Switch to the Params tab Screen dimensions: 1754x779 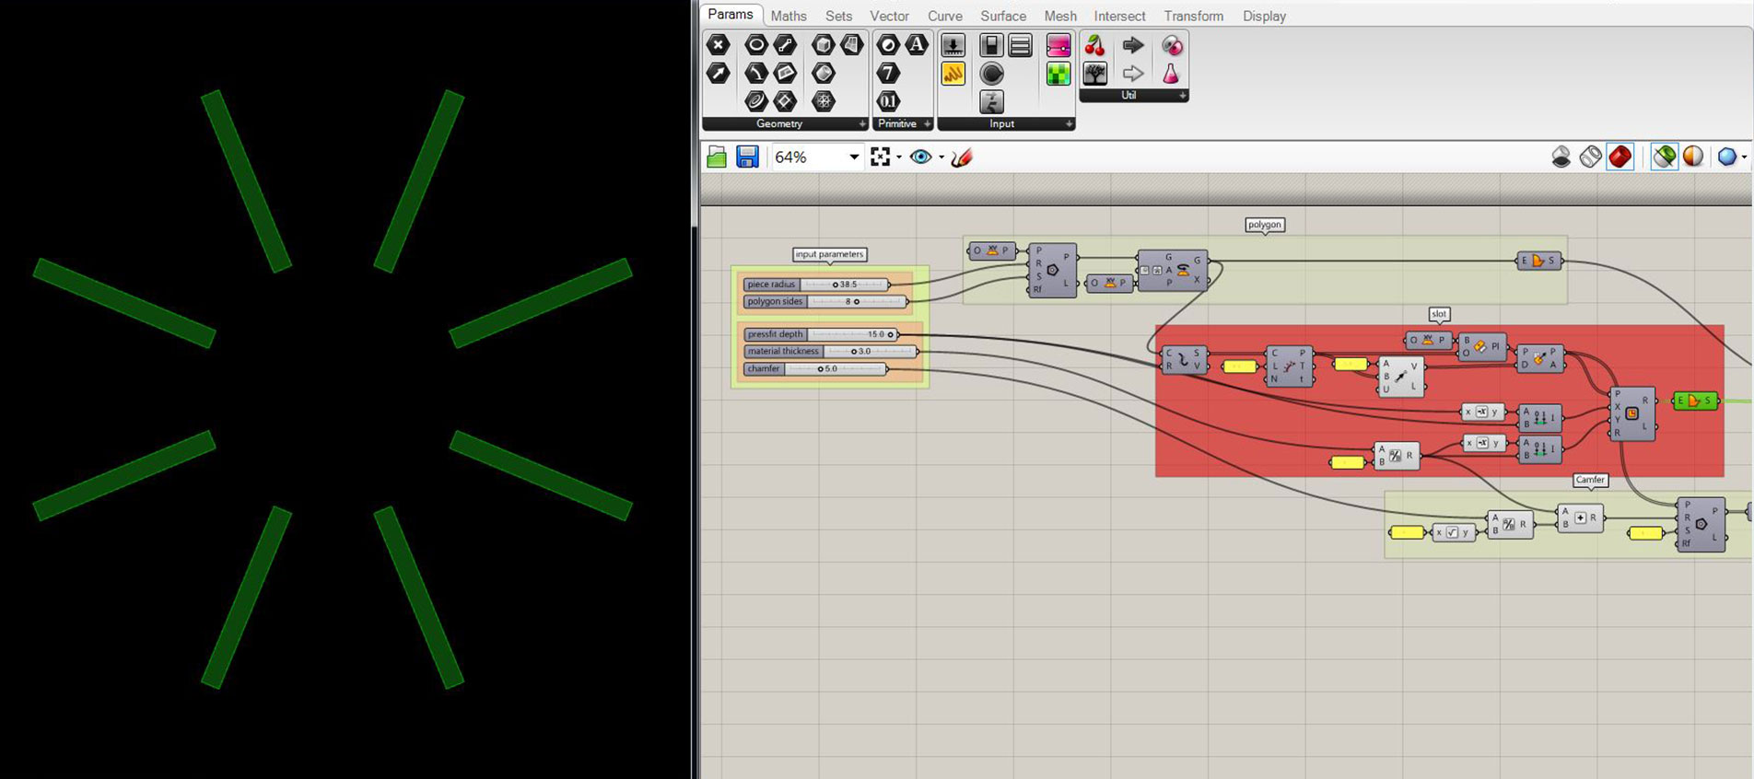[x=731, y=15]
